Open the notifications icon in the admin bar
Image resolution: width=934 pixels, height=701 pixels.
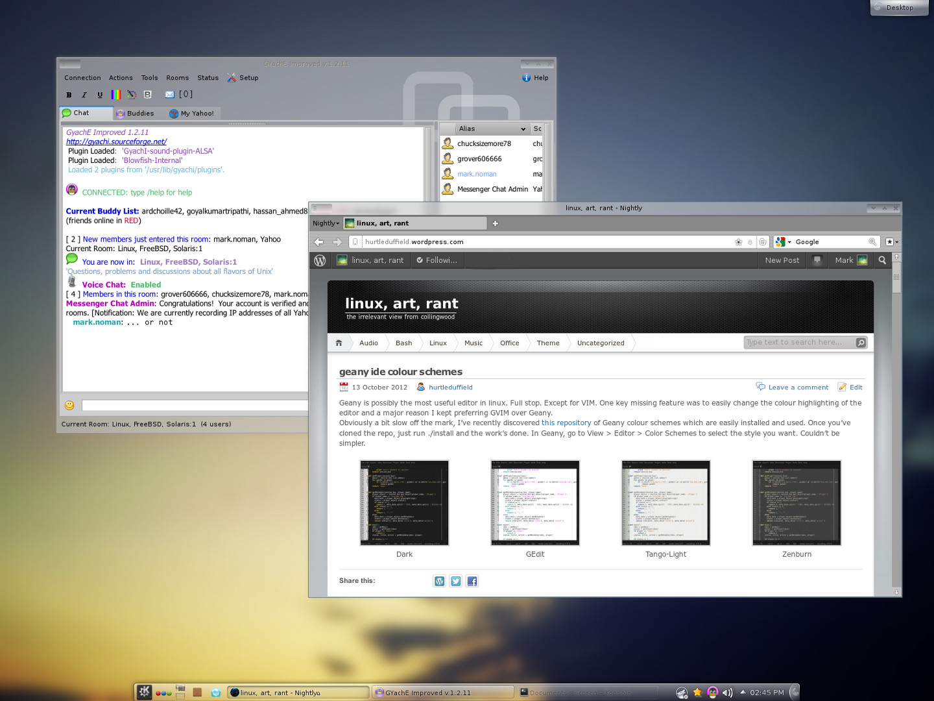click(817, 260)
